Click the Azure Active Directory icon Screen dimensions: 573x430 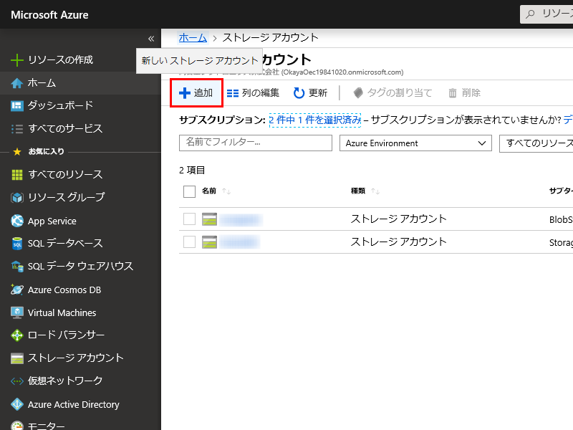[x=16, y=404]
